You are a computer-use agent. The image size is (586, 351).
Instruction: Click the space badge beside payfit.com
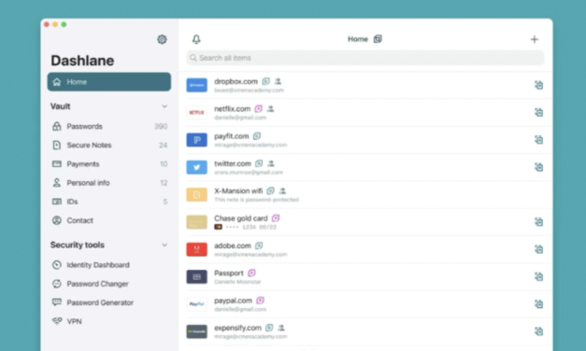[x=257, y=136]
